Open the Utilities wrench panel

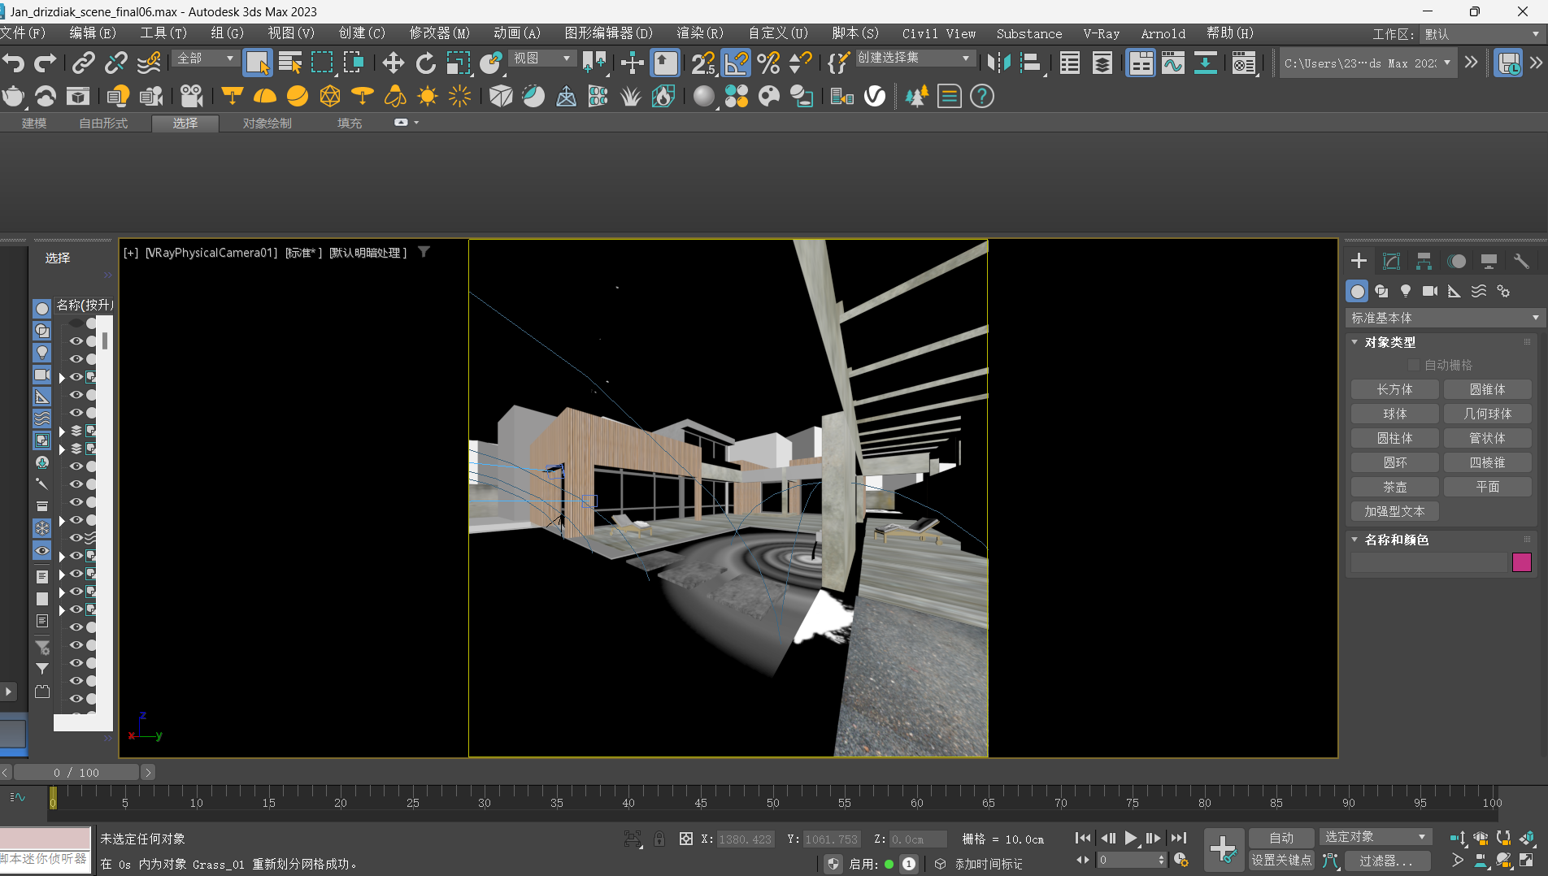coord(1520,261)
